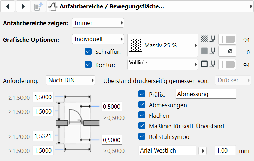Uncheck the Kontur checkbox
Screen dimensions: 254x161
[88, 64]
